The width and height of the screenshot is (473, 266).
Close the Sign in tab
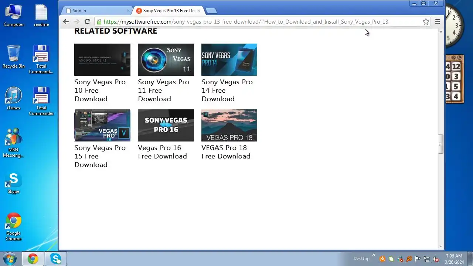(128, 11)
